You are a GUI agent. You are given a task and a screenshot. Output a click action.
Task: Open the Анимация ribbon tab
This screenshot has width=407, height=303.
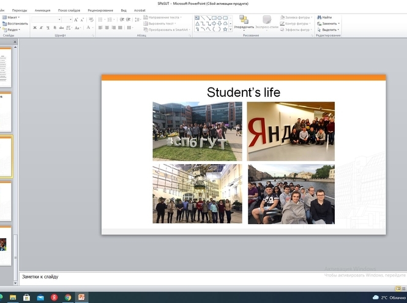coord(43,10)
